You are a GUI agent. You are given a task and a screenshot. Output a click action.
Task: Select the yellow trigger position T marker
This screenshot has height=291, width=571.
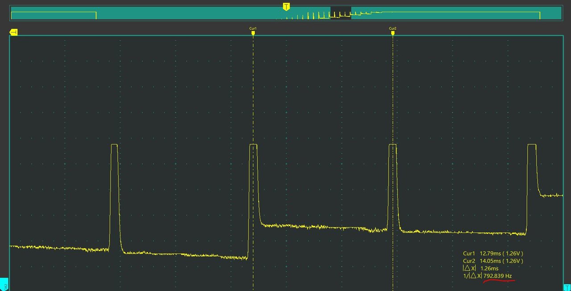pyautogui.click(x=286, y=6)
